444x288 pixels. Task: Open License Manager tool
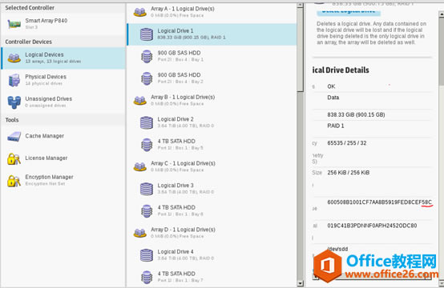click(63, 158)
